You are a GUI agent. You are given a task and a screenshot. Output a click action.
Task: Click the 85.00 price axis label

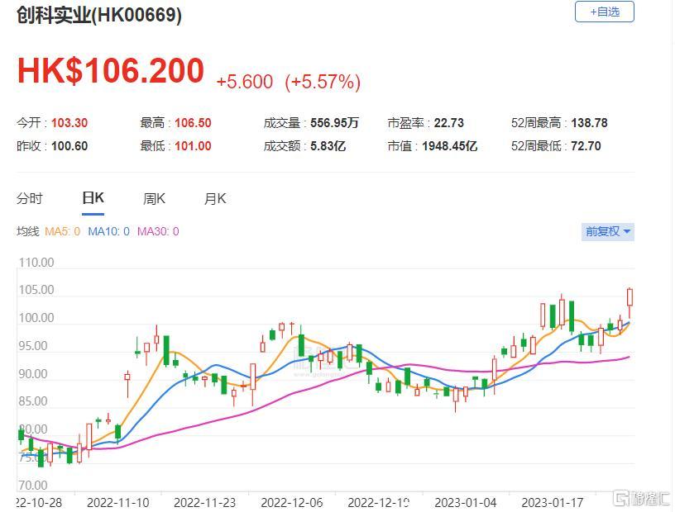(33, 401)
